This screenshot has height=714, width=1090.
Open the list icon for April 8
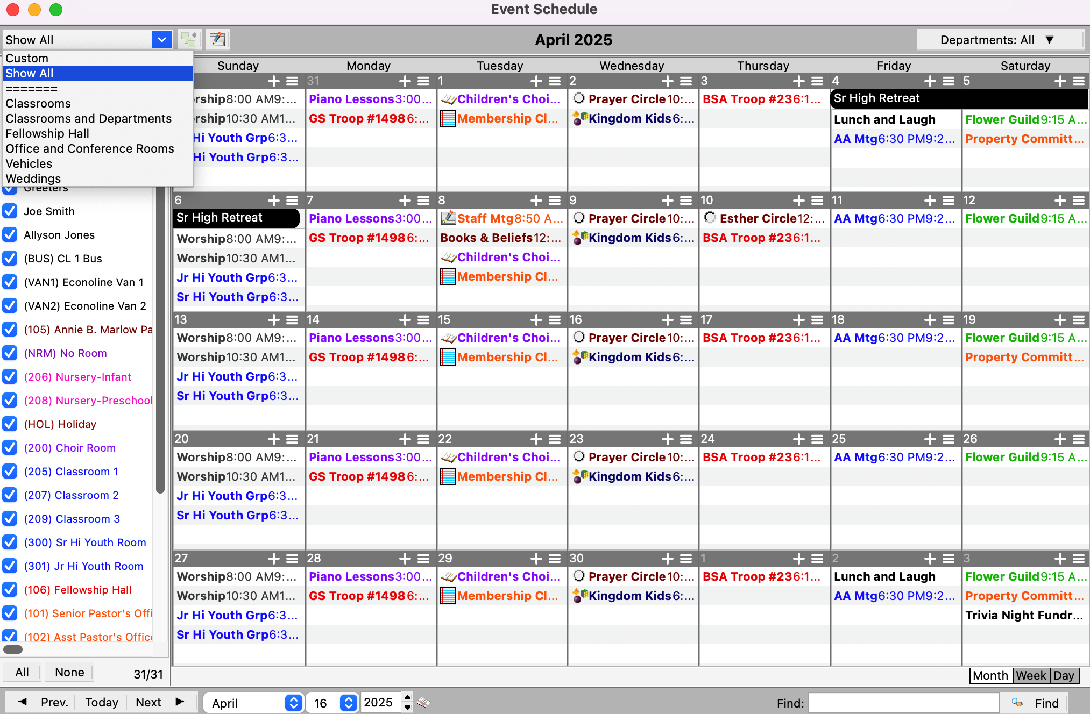point(555,201)
